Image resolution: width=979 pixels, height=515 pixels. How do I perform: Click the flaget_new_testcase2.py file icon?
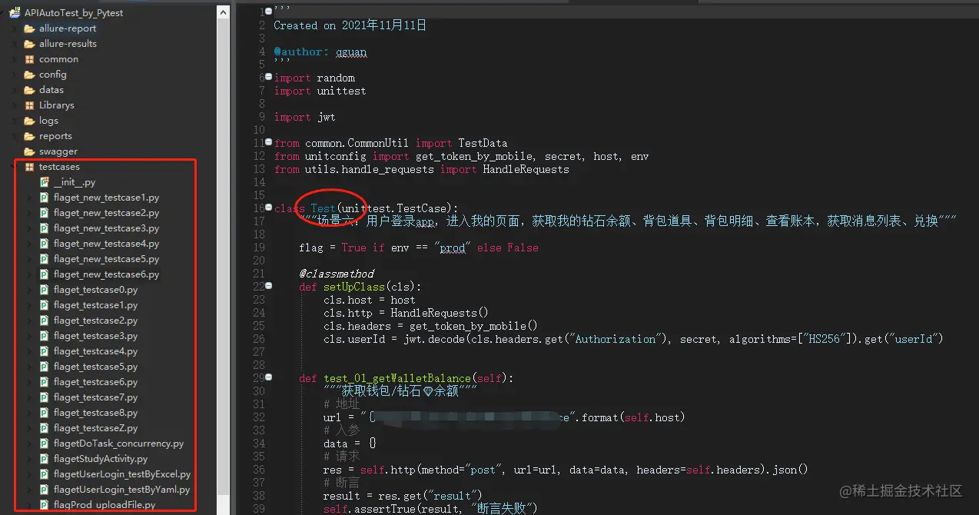(x=45, y=213)
